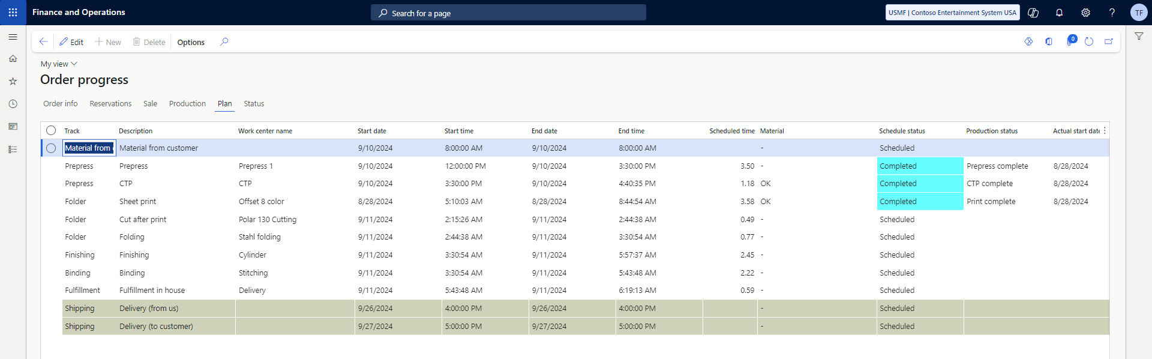Viewport: 1152px width, 359px height.
Task: Open in Office app icon
Action: (x=1049, y=41)
